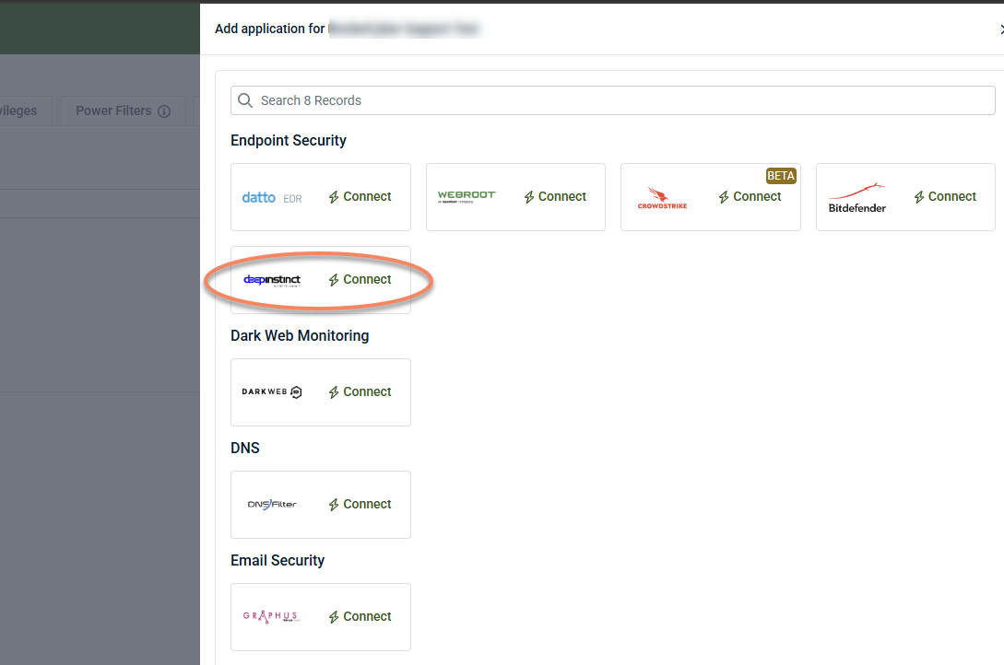The width and height of the screenshot is (1004, 665).
Task: Click the Power Filters info icon
Action: pos(164,111)
